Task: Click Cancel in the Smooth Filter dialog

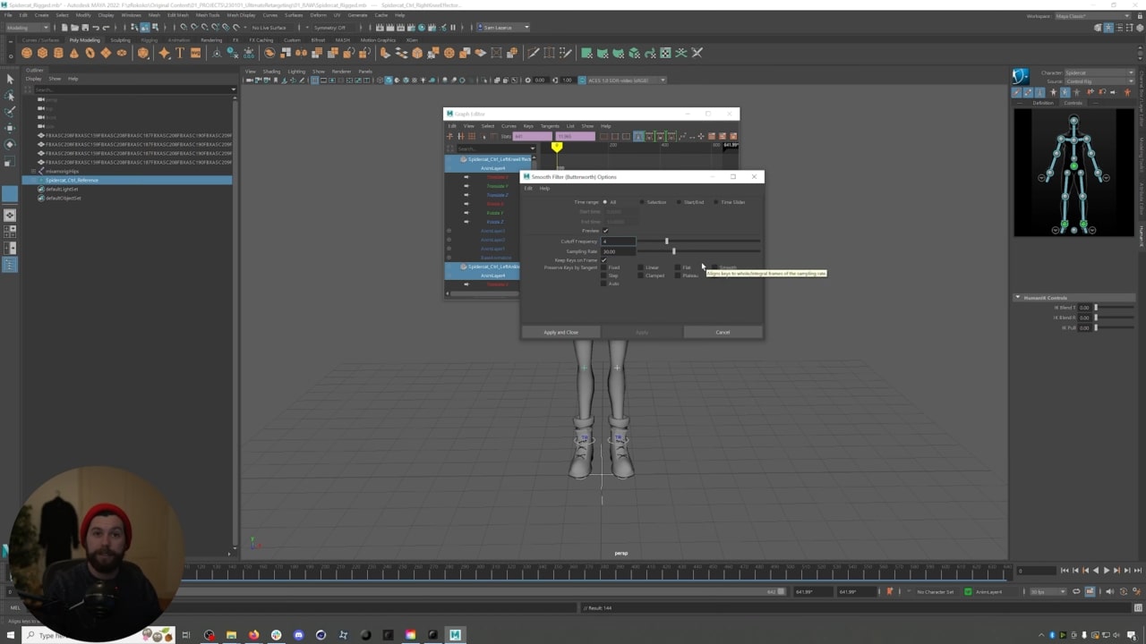Action: point(723,333)
